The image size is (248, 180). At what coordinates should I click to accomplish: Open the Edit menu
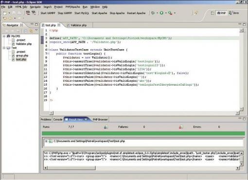[10, 7]
